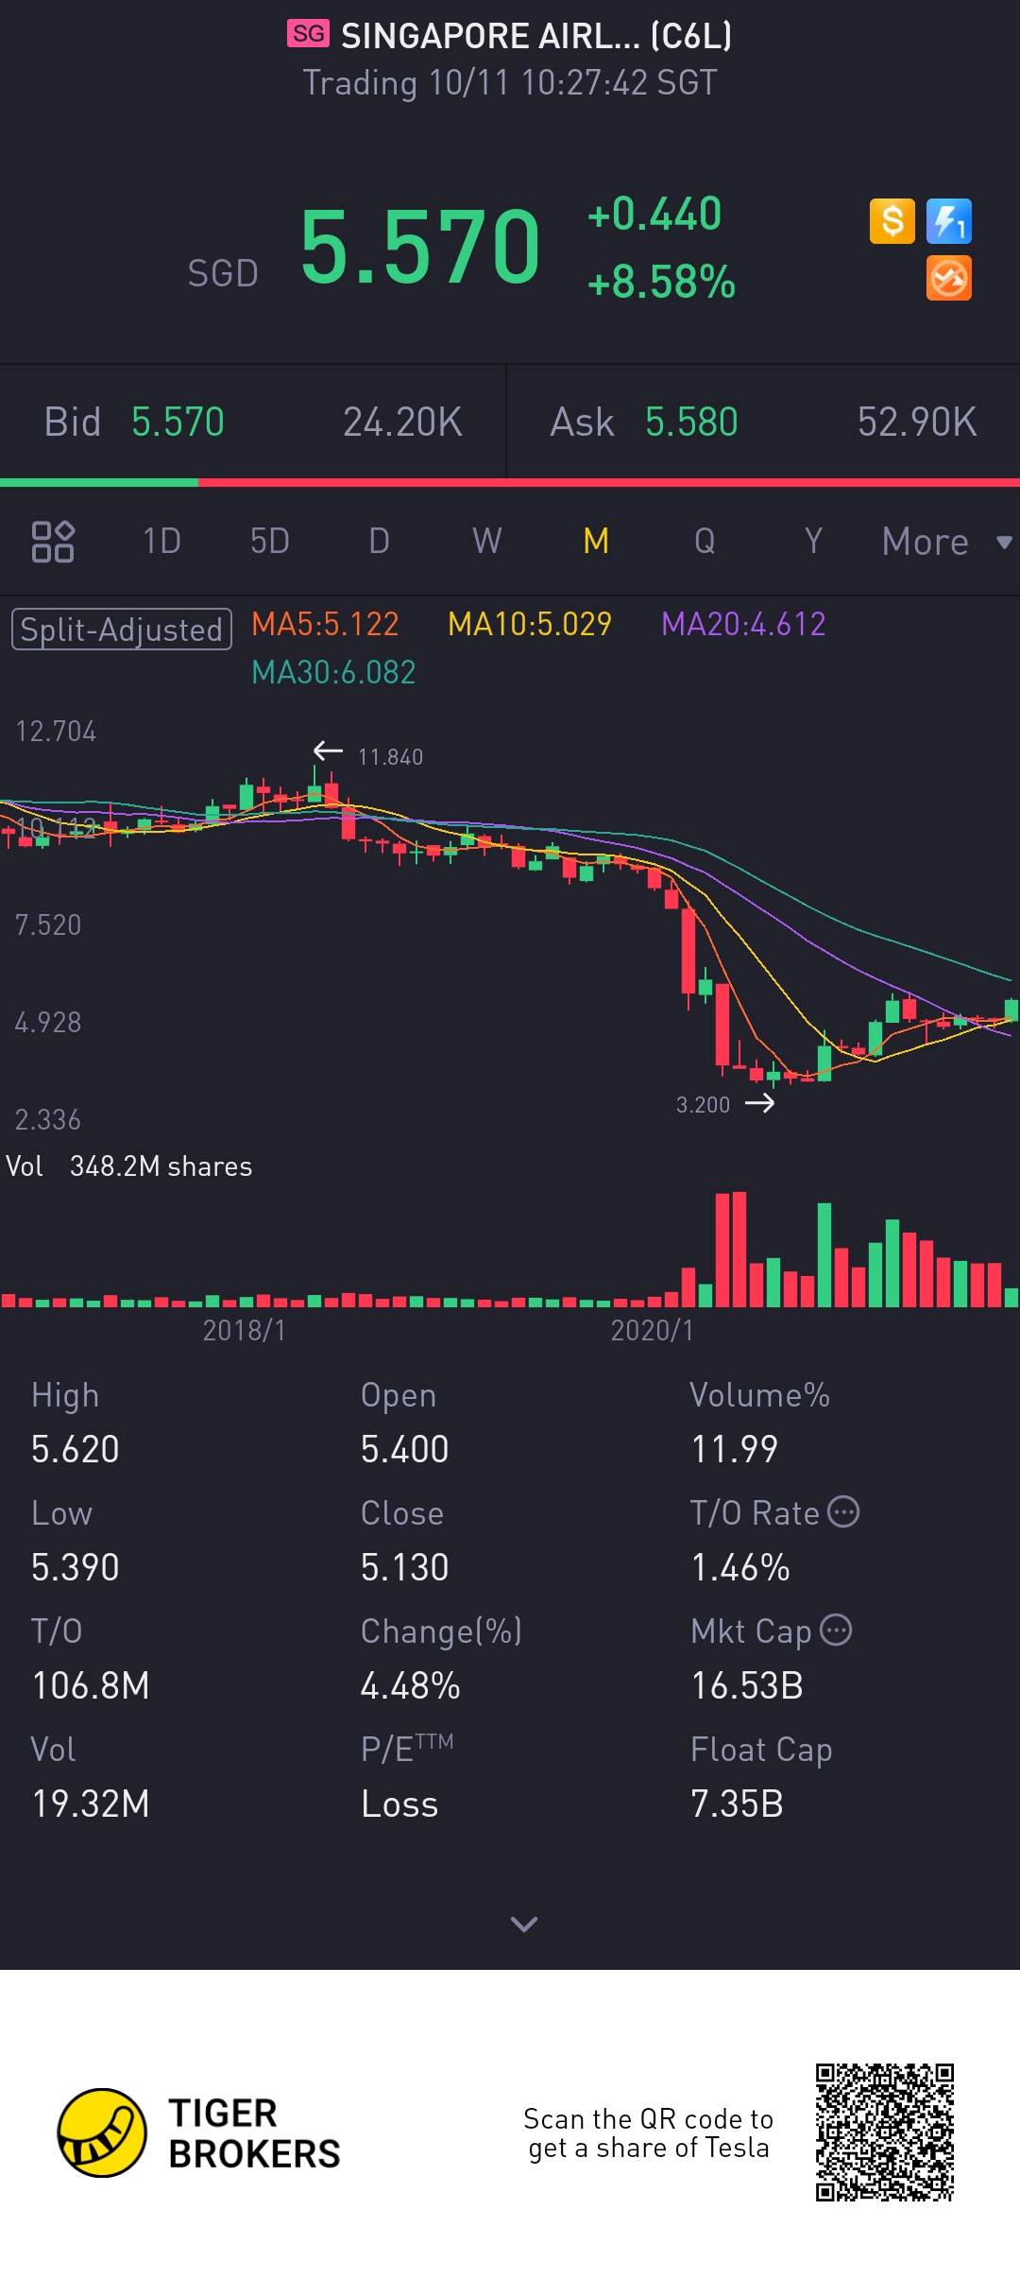Collapse stats with the bottom chevron
1020x2296 pixels.
[524, 1924]
